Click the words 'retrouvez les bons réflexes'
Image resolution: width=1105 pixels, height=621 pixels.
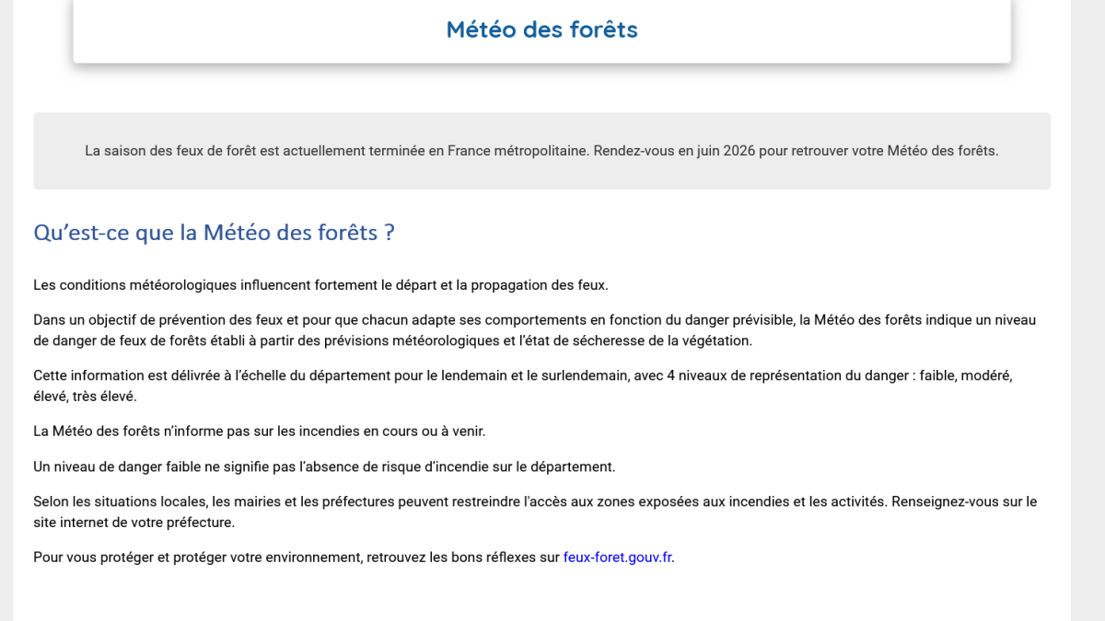coord(451,558)
